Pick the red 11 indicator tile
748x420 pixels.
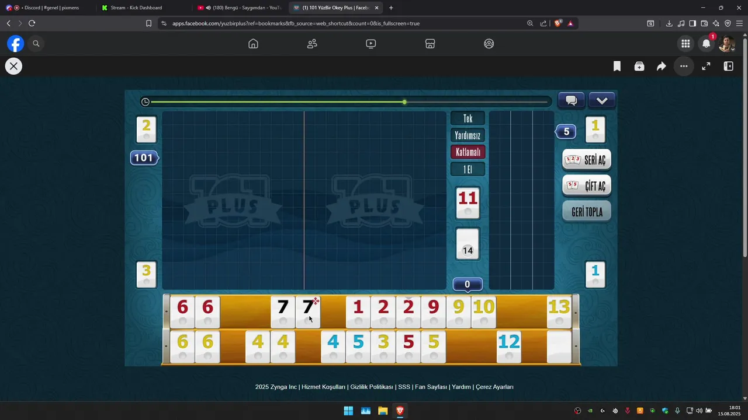pos(467,203)
